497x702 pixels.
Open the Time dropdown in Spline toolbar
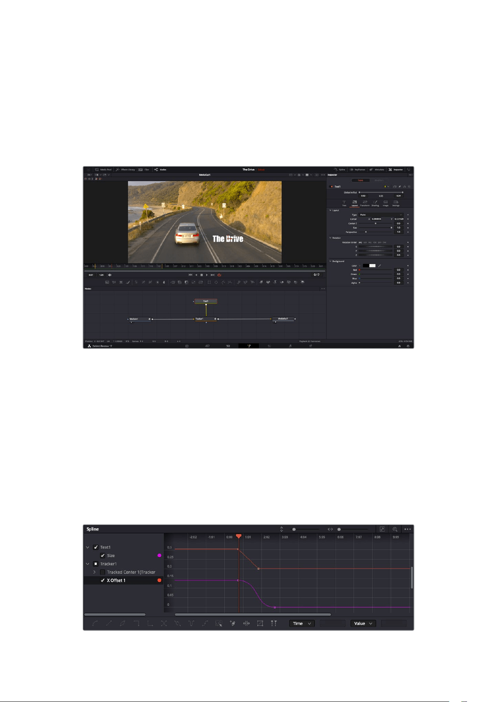coord(302,624)
